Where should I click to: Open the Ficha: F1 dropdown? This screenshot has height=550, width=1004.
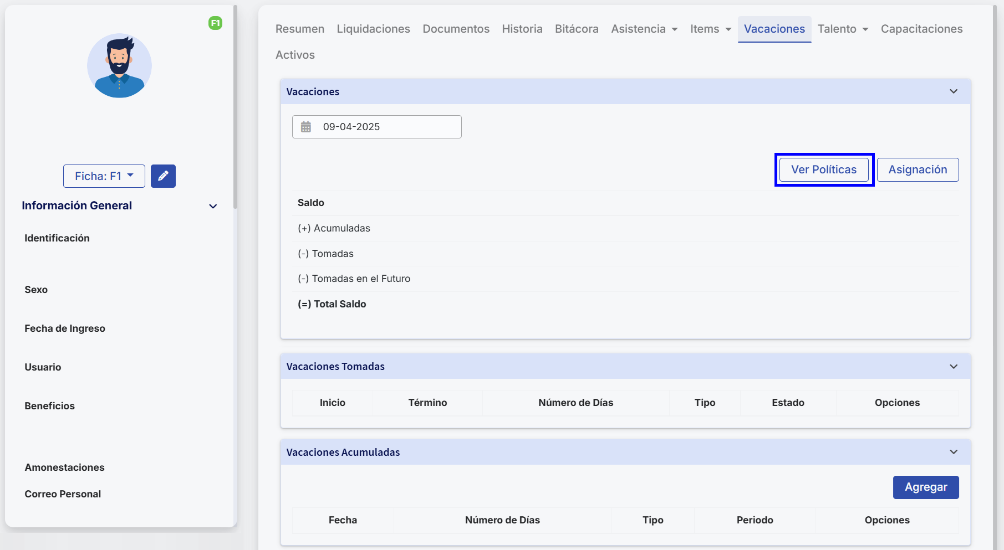click(x=104, y=176)
